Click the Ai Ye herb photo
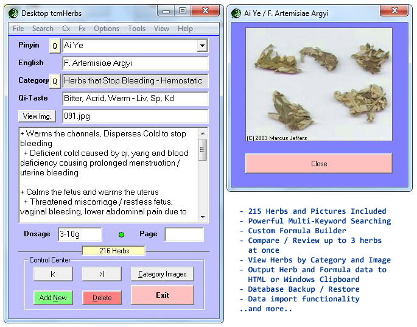 click(x=318, y=85)
